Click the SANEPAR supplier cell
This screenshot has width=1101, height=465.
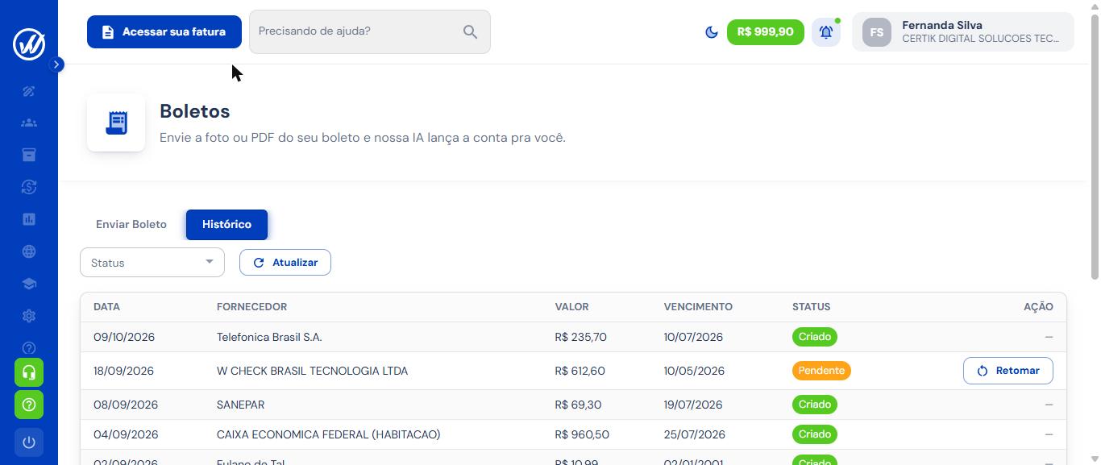click(240, 405)
